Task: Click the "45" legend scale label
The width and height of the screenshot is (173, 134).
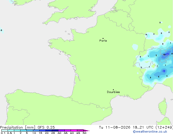Action: click(x=78, y=133)
